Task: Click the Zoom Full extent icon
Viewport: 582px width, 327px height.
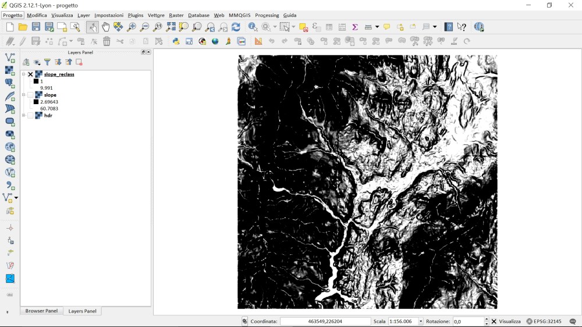Action: pos(171,27)
